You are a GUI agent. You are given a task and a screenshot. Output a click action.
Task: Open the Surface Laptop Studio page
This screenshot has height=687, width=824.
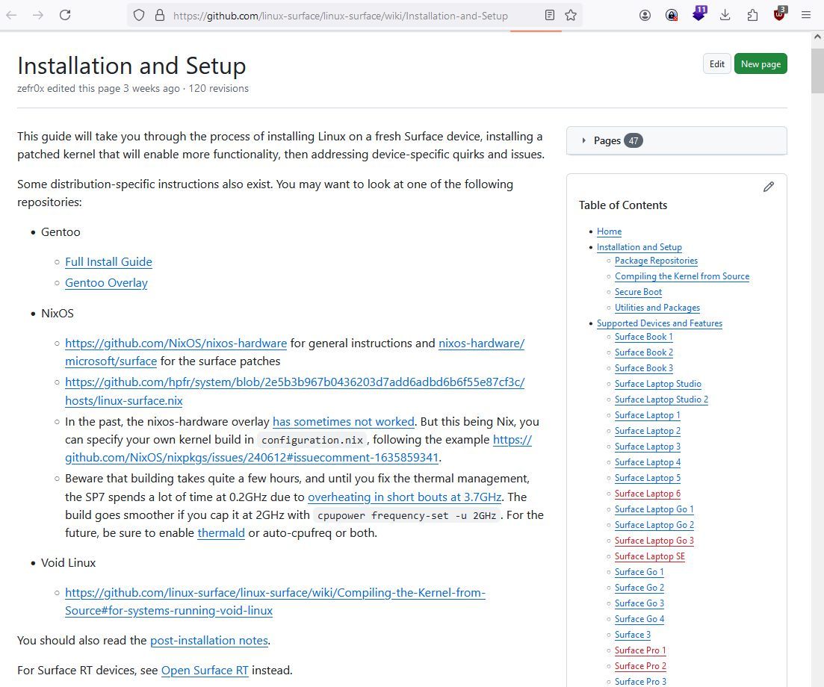(x=658, y=384)
